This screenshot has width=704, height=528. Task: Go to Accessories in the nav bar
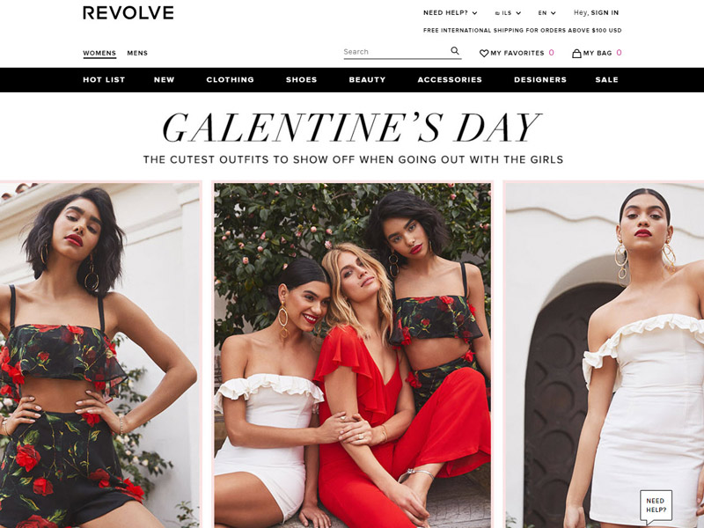450,80
